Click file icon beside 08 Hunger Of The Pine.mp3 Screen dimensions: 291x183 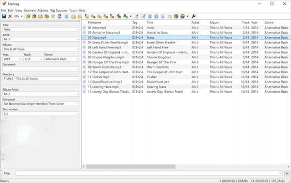(x=84, y=62)
